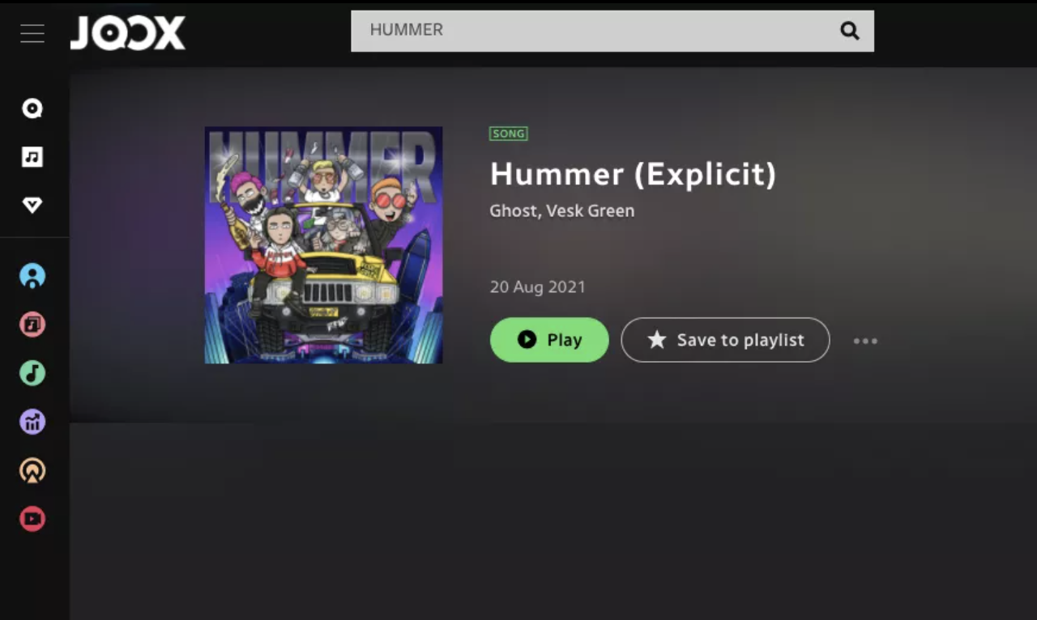Open artist Ghost's page link
Screen dimensions: 1037x620
point(513,210)
